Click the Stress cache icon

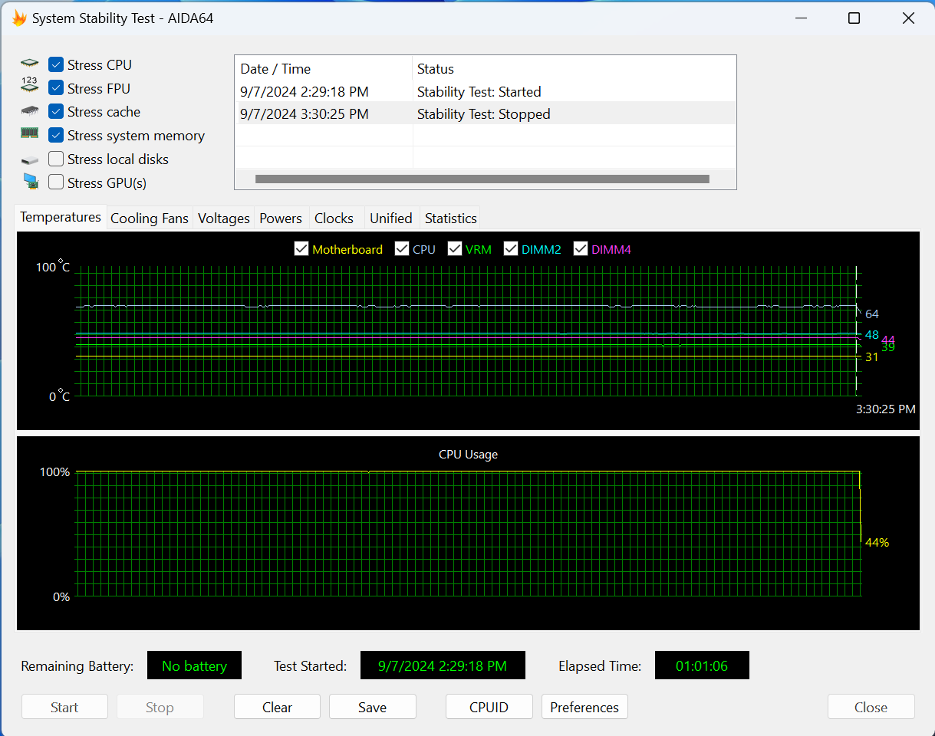coord(29,111)
